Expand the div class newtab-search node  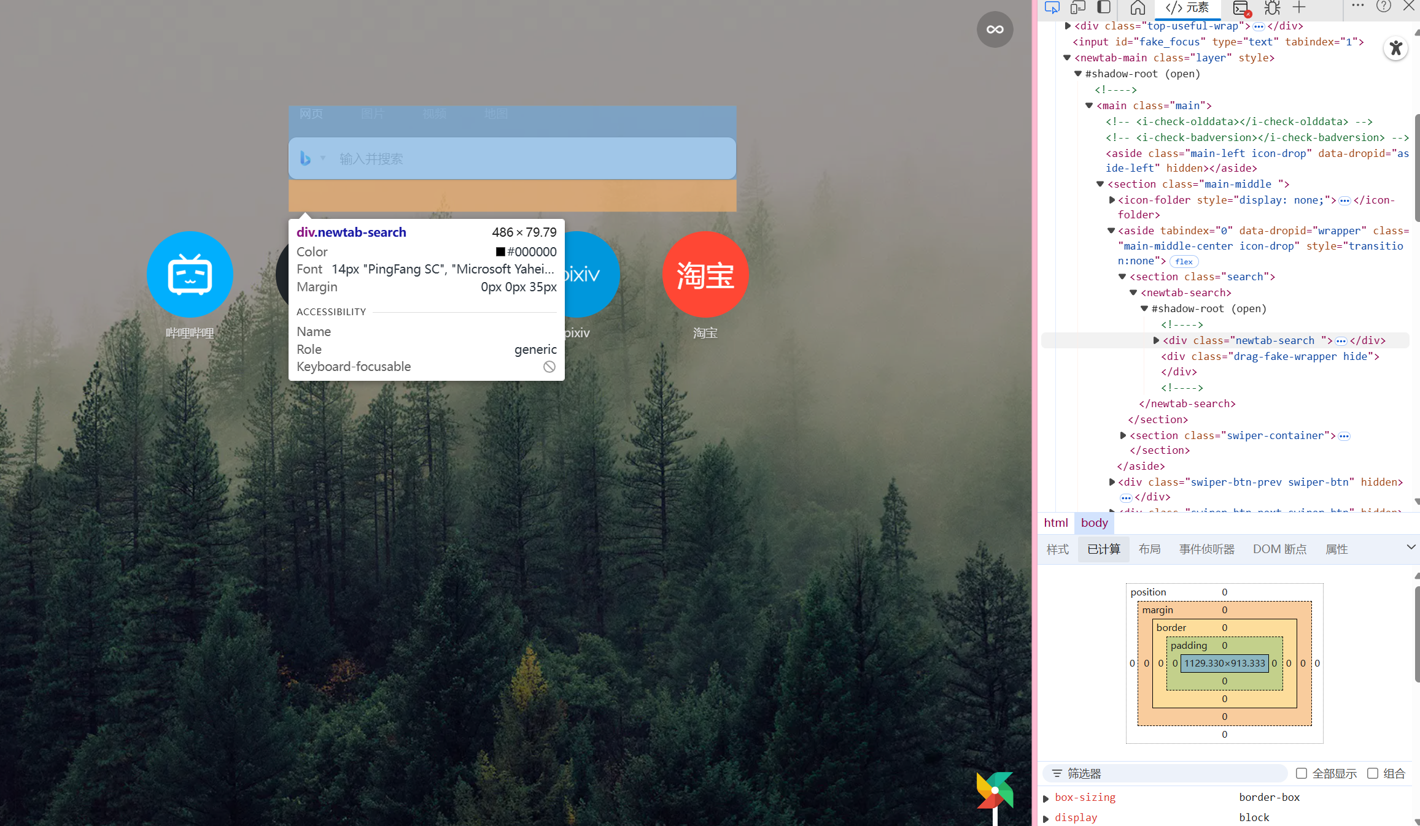click(1156, 340)
